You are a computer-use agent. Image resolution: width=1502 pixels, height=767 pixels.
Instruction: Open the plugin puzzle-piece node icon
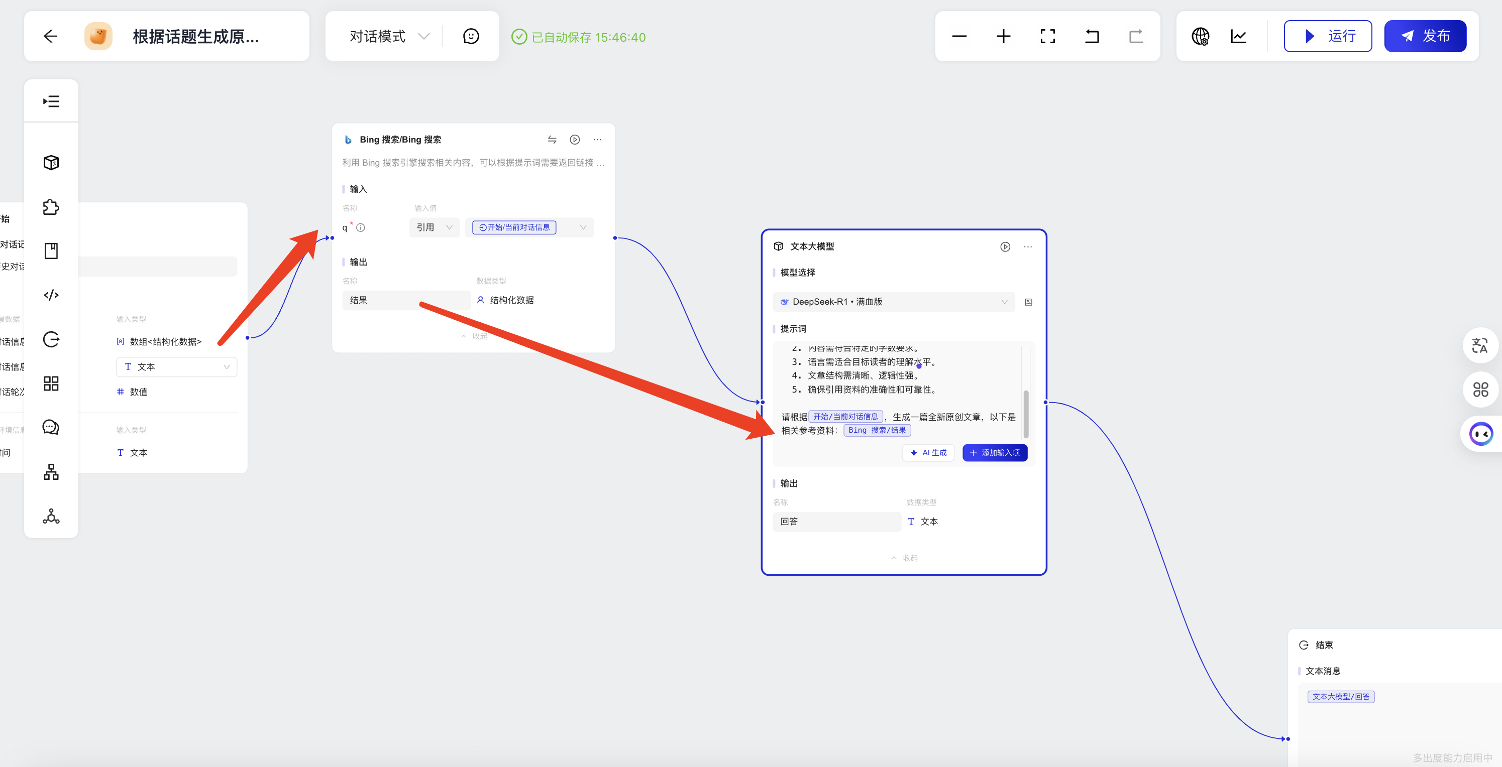click(51, 207)
